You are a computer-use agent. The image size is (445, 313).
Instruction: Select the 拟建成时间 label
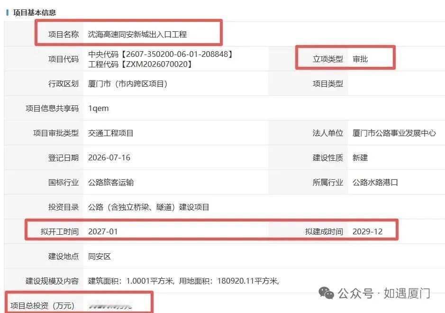point(324,232)
